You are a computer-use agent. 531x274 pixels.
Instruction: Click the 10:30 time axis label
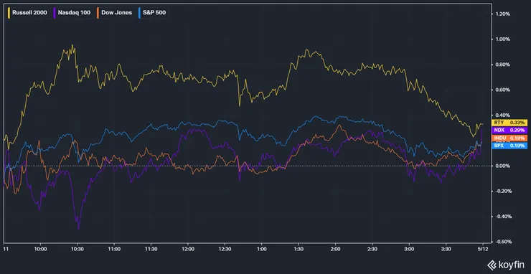click(x=77, y=249)
